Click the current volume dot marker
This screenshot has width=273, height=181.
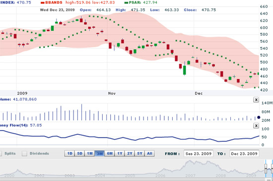[x=259, y=117]
